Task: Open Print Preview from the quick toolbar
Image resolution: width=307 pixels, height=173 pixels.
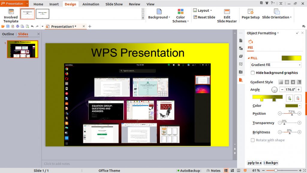Action: 27,26
